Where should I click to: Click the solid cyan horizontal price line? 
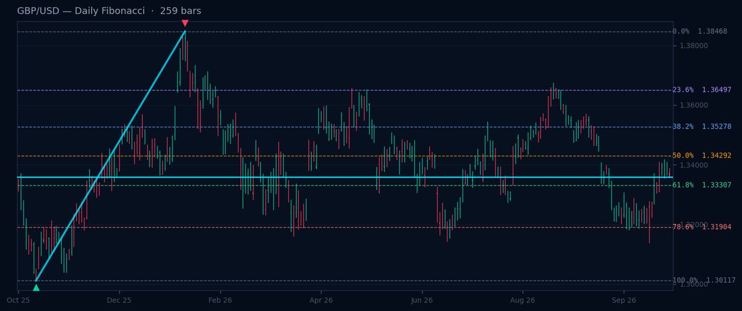pos(345,177)
